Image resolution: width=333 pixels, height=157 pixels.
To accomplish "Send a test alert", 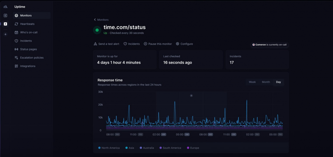I will coord(106,44).
